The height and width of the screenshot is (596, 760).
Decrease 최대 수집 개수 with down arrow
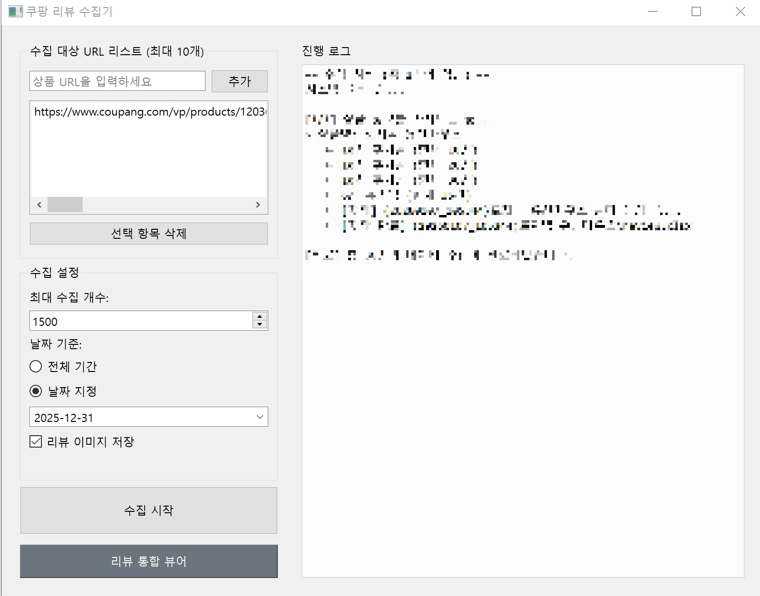(x=260, y=325)
